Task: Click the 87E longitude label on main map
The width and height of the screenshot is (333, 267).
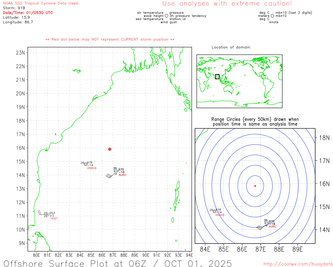Action: click(x=113, y=255)
